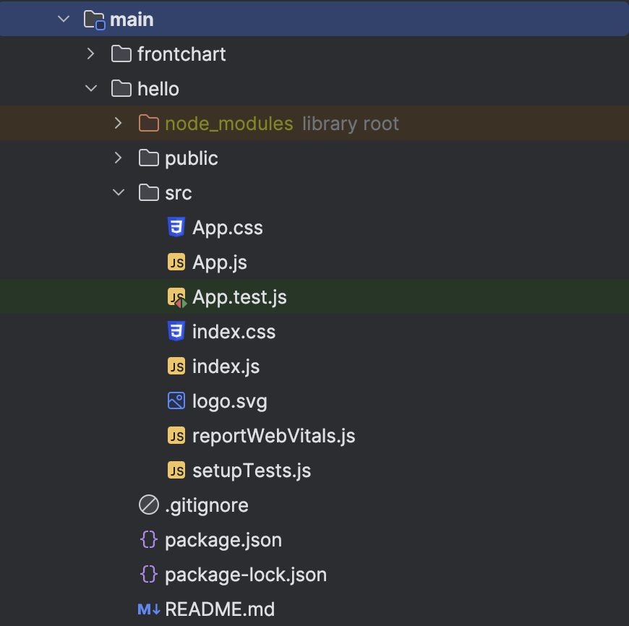Viewport: 629px width, 626px height.
Task: Open setupTests.js file
Action: pos(251,471)
